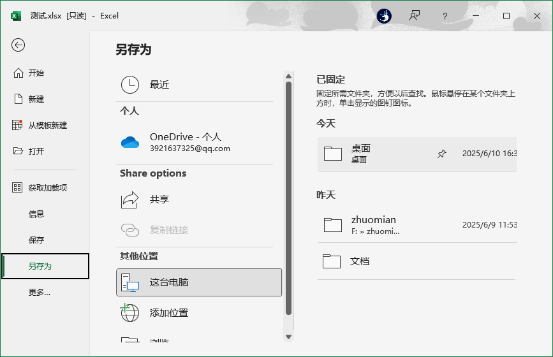The width and height of the screenshot is (553, 357).
Task: Open Help with the question mark icon
Action: [445, 16]
